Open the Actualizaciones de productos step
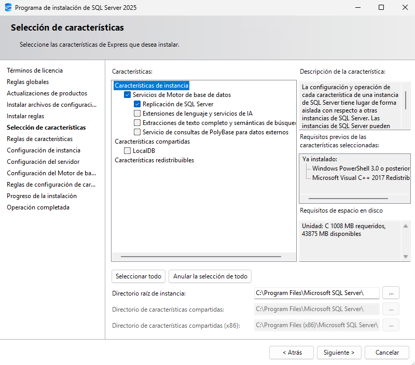 (47, 93)
